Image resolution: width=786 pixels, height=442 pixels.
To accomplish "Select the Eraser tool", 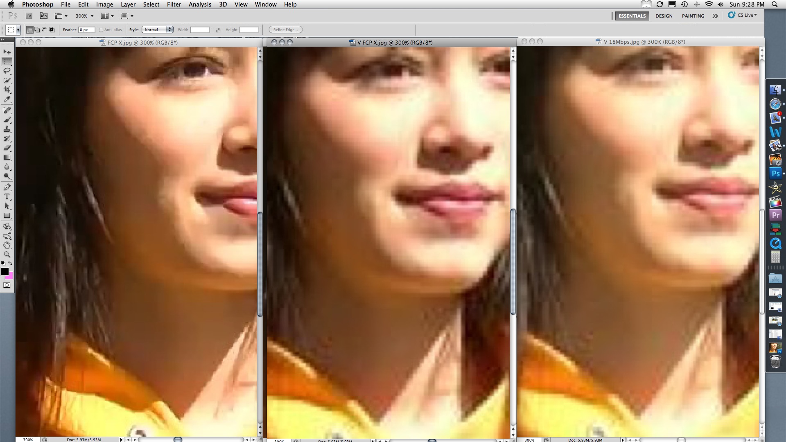I will pos(7,148).
